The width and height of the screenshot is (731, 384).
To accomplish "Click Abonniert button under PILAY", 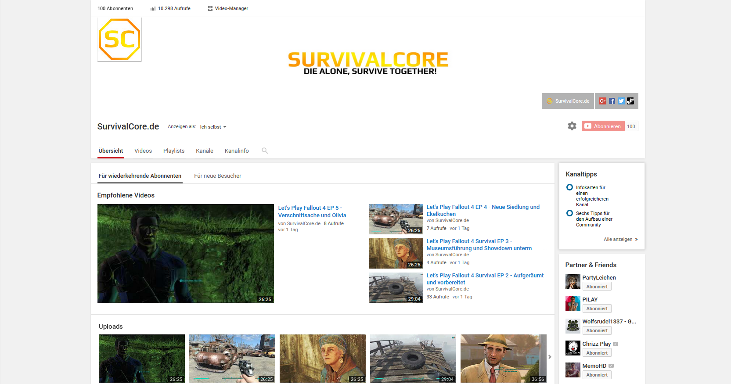I will (597, 309).
